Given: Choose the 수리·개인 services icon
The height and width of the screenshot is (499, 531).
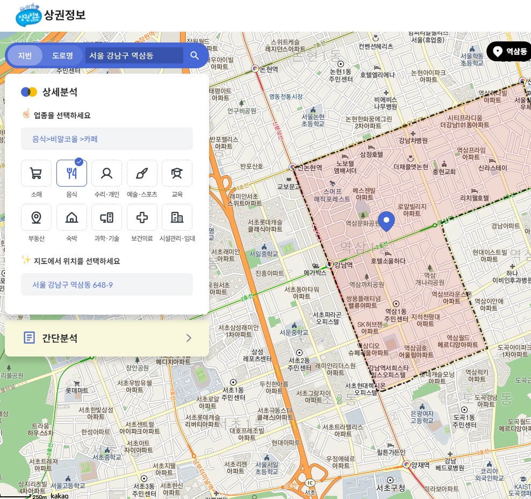Looking at the screenshot, I should [106, 173].
